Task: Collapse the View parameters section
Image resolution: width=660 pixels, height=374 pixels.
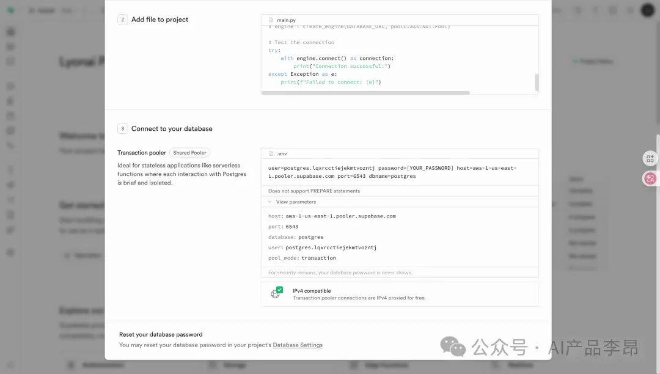Action: (x=295, y=202)
